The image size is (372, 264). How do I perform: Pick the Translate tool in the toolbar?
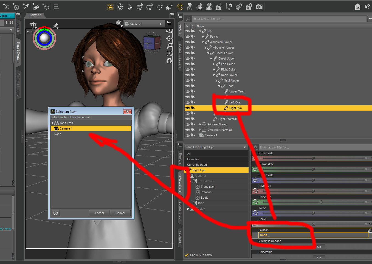click(x=159, y=7)
